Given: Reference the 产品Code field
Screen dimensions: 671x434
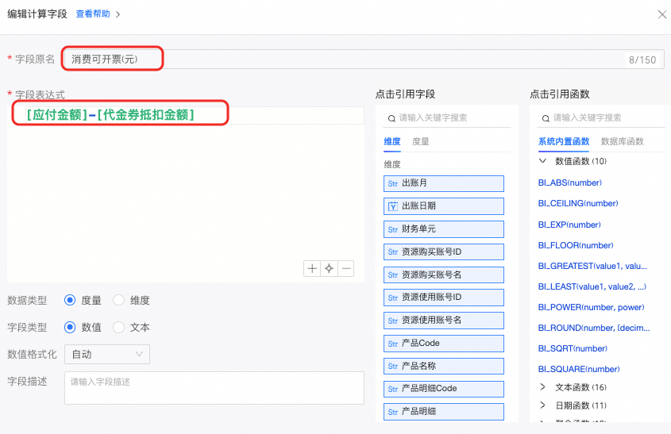Looking at the screenshot, I should tap(444, 344).
